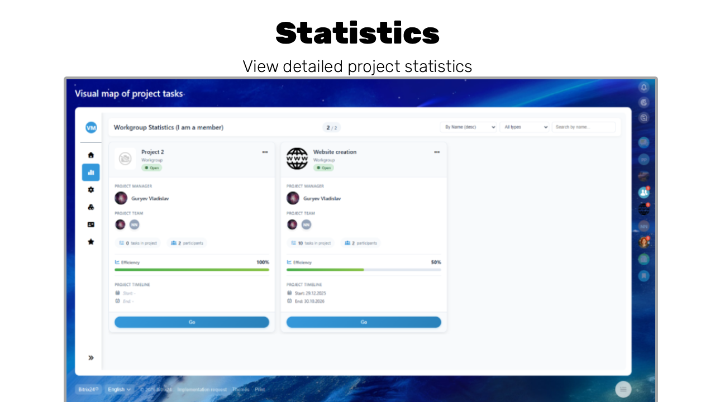Click the bookmark icon in right rail
The height and width of the screenshot is (402, 715).
[x=644, y=276]
